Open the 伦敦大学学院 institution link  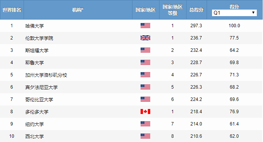pyautogui.click(x=39, y=38)
